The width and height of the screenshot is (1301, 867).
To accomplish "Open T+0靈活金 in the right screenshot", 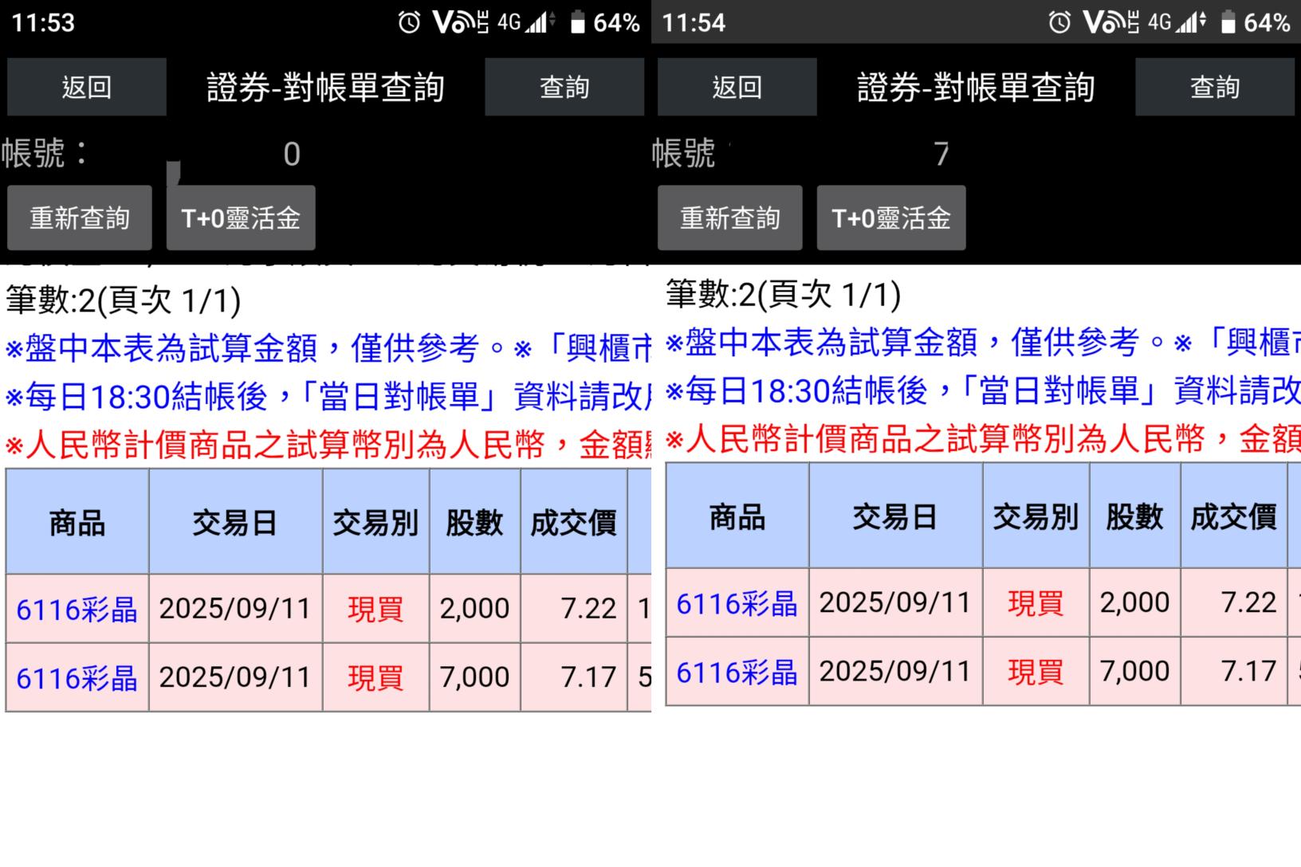I will coord(891,218).
